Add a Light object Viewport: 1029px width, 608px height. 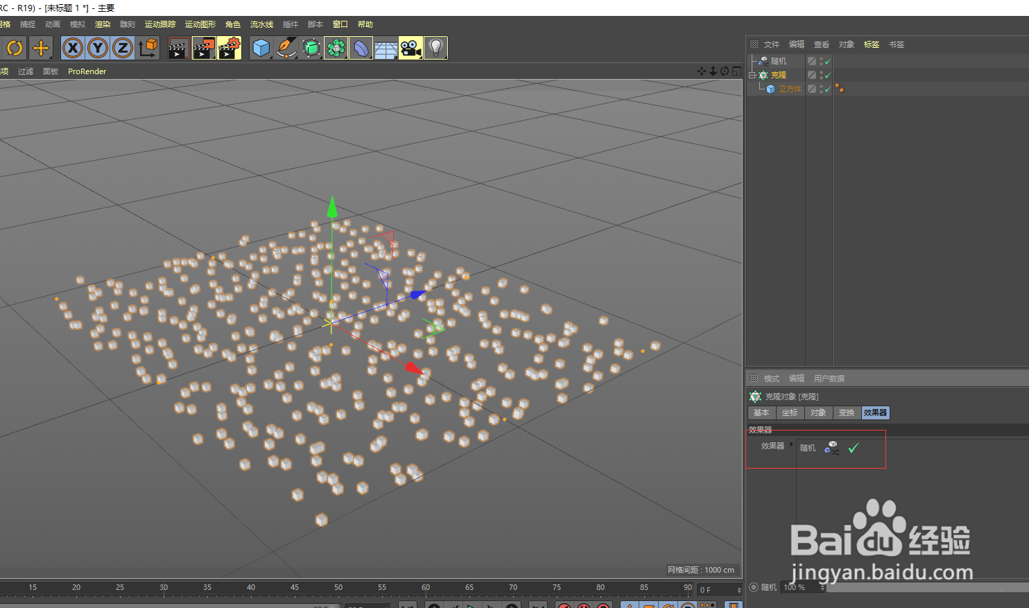[x=435, y=48]
